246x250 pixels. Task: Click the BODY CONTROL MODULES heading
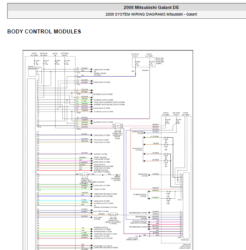click(44, 32)
